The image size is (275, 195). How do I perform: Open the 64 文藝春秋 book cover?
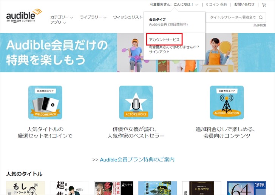(247, 188)
